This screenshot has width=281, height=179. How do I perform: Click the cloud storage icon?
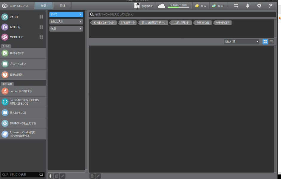click(x=161, y=6)
